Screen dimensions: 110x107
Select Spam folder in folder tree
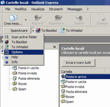coord(22,89)
